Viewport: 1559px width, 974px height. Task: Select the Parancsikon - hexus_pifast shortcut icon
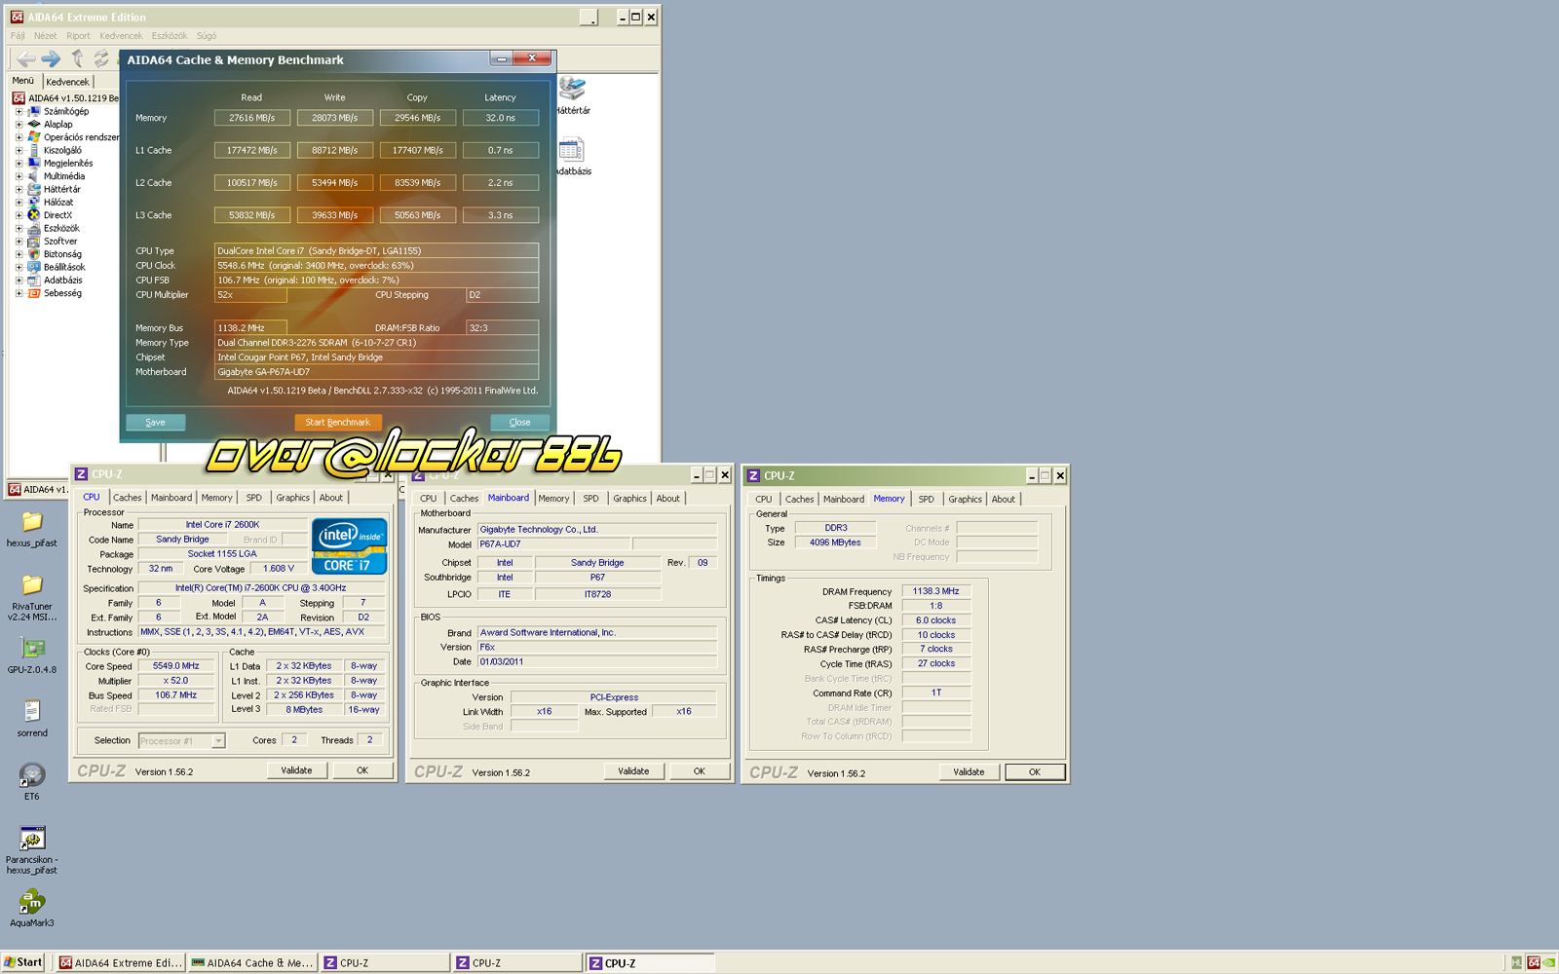(x=32, y=838)
